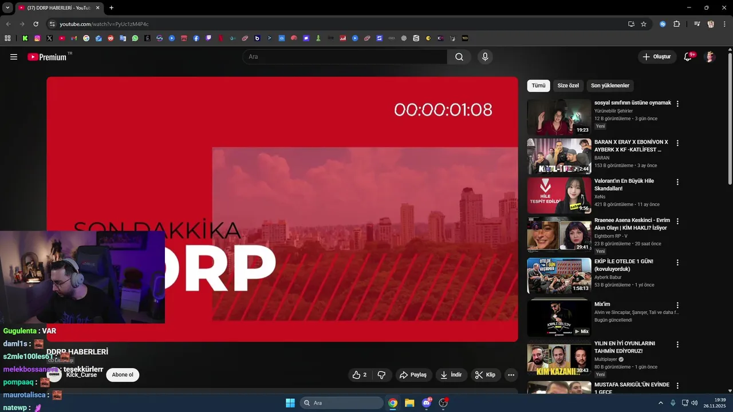
Task: Subscribe with Abone ol button
Action: [123, 375]
